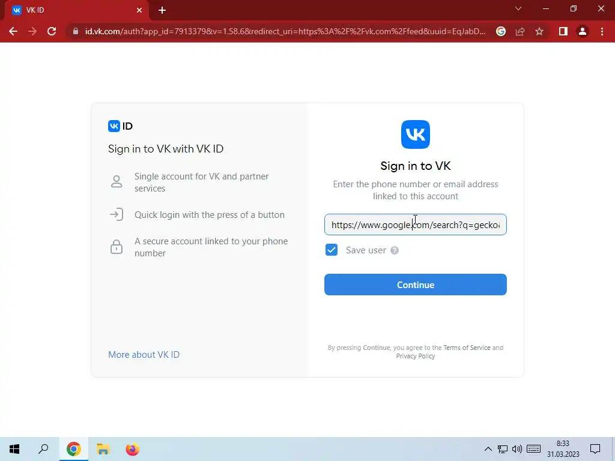Click the Continue button
615x461 pixels.
point(416,285)
